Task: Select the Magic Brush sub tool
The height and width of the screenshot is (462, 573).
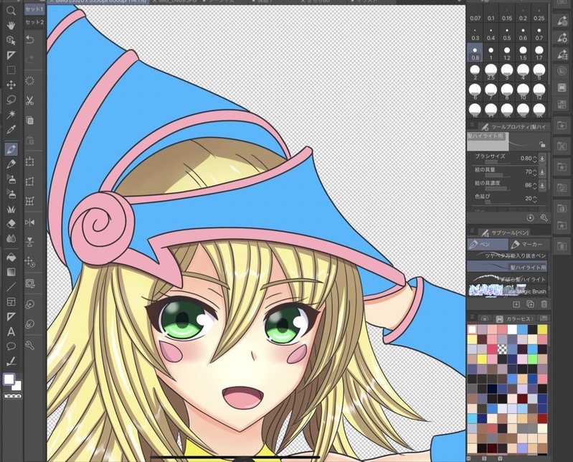Action: tap(507, 291)
